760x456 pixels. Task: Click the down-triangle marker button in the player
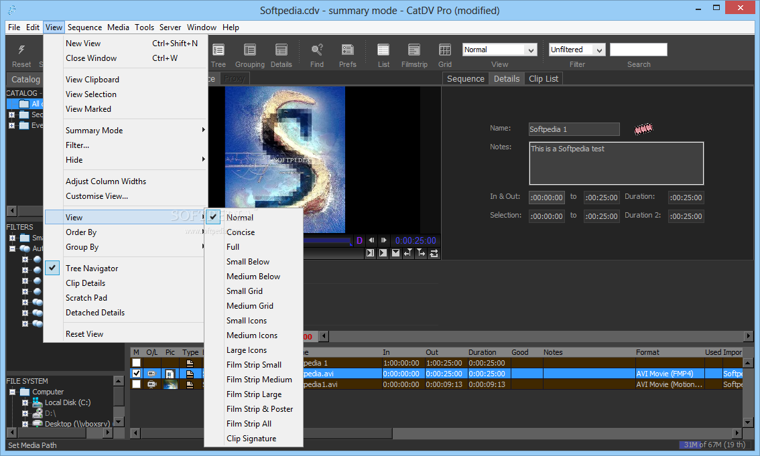395,252
